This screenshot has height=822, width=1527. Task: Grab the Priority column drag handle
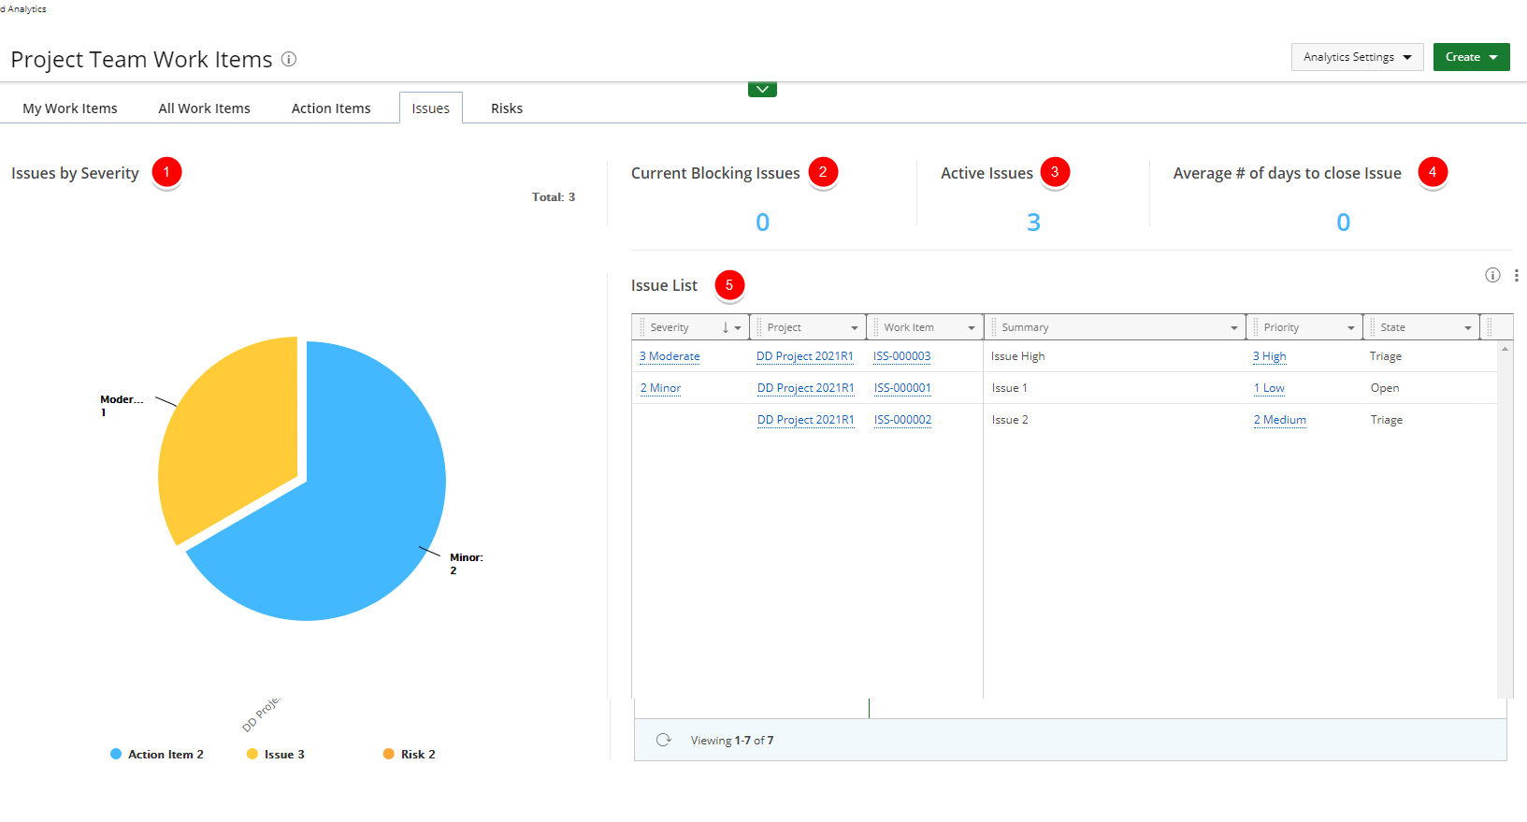point(1255,327)
